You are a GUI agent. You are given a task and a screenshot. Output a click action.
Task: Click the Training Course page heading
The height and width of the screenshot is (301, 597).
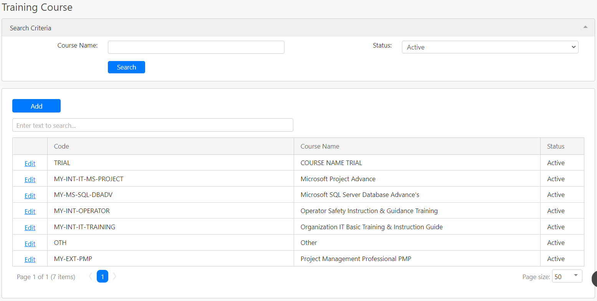pyautogui.click(x=37, y=7)
